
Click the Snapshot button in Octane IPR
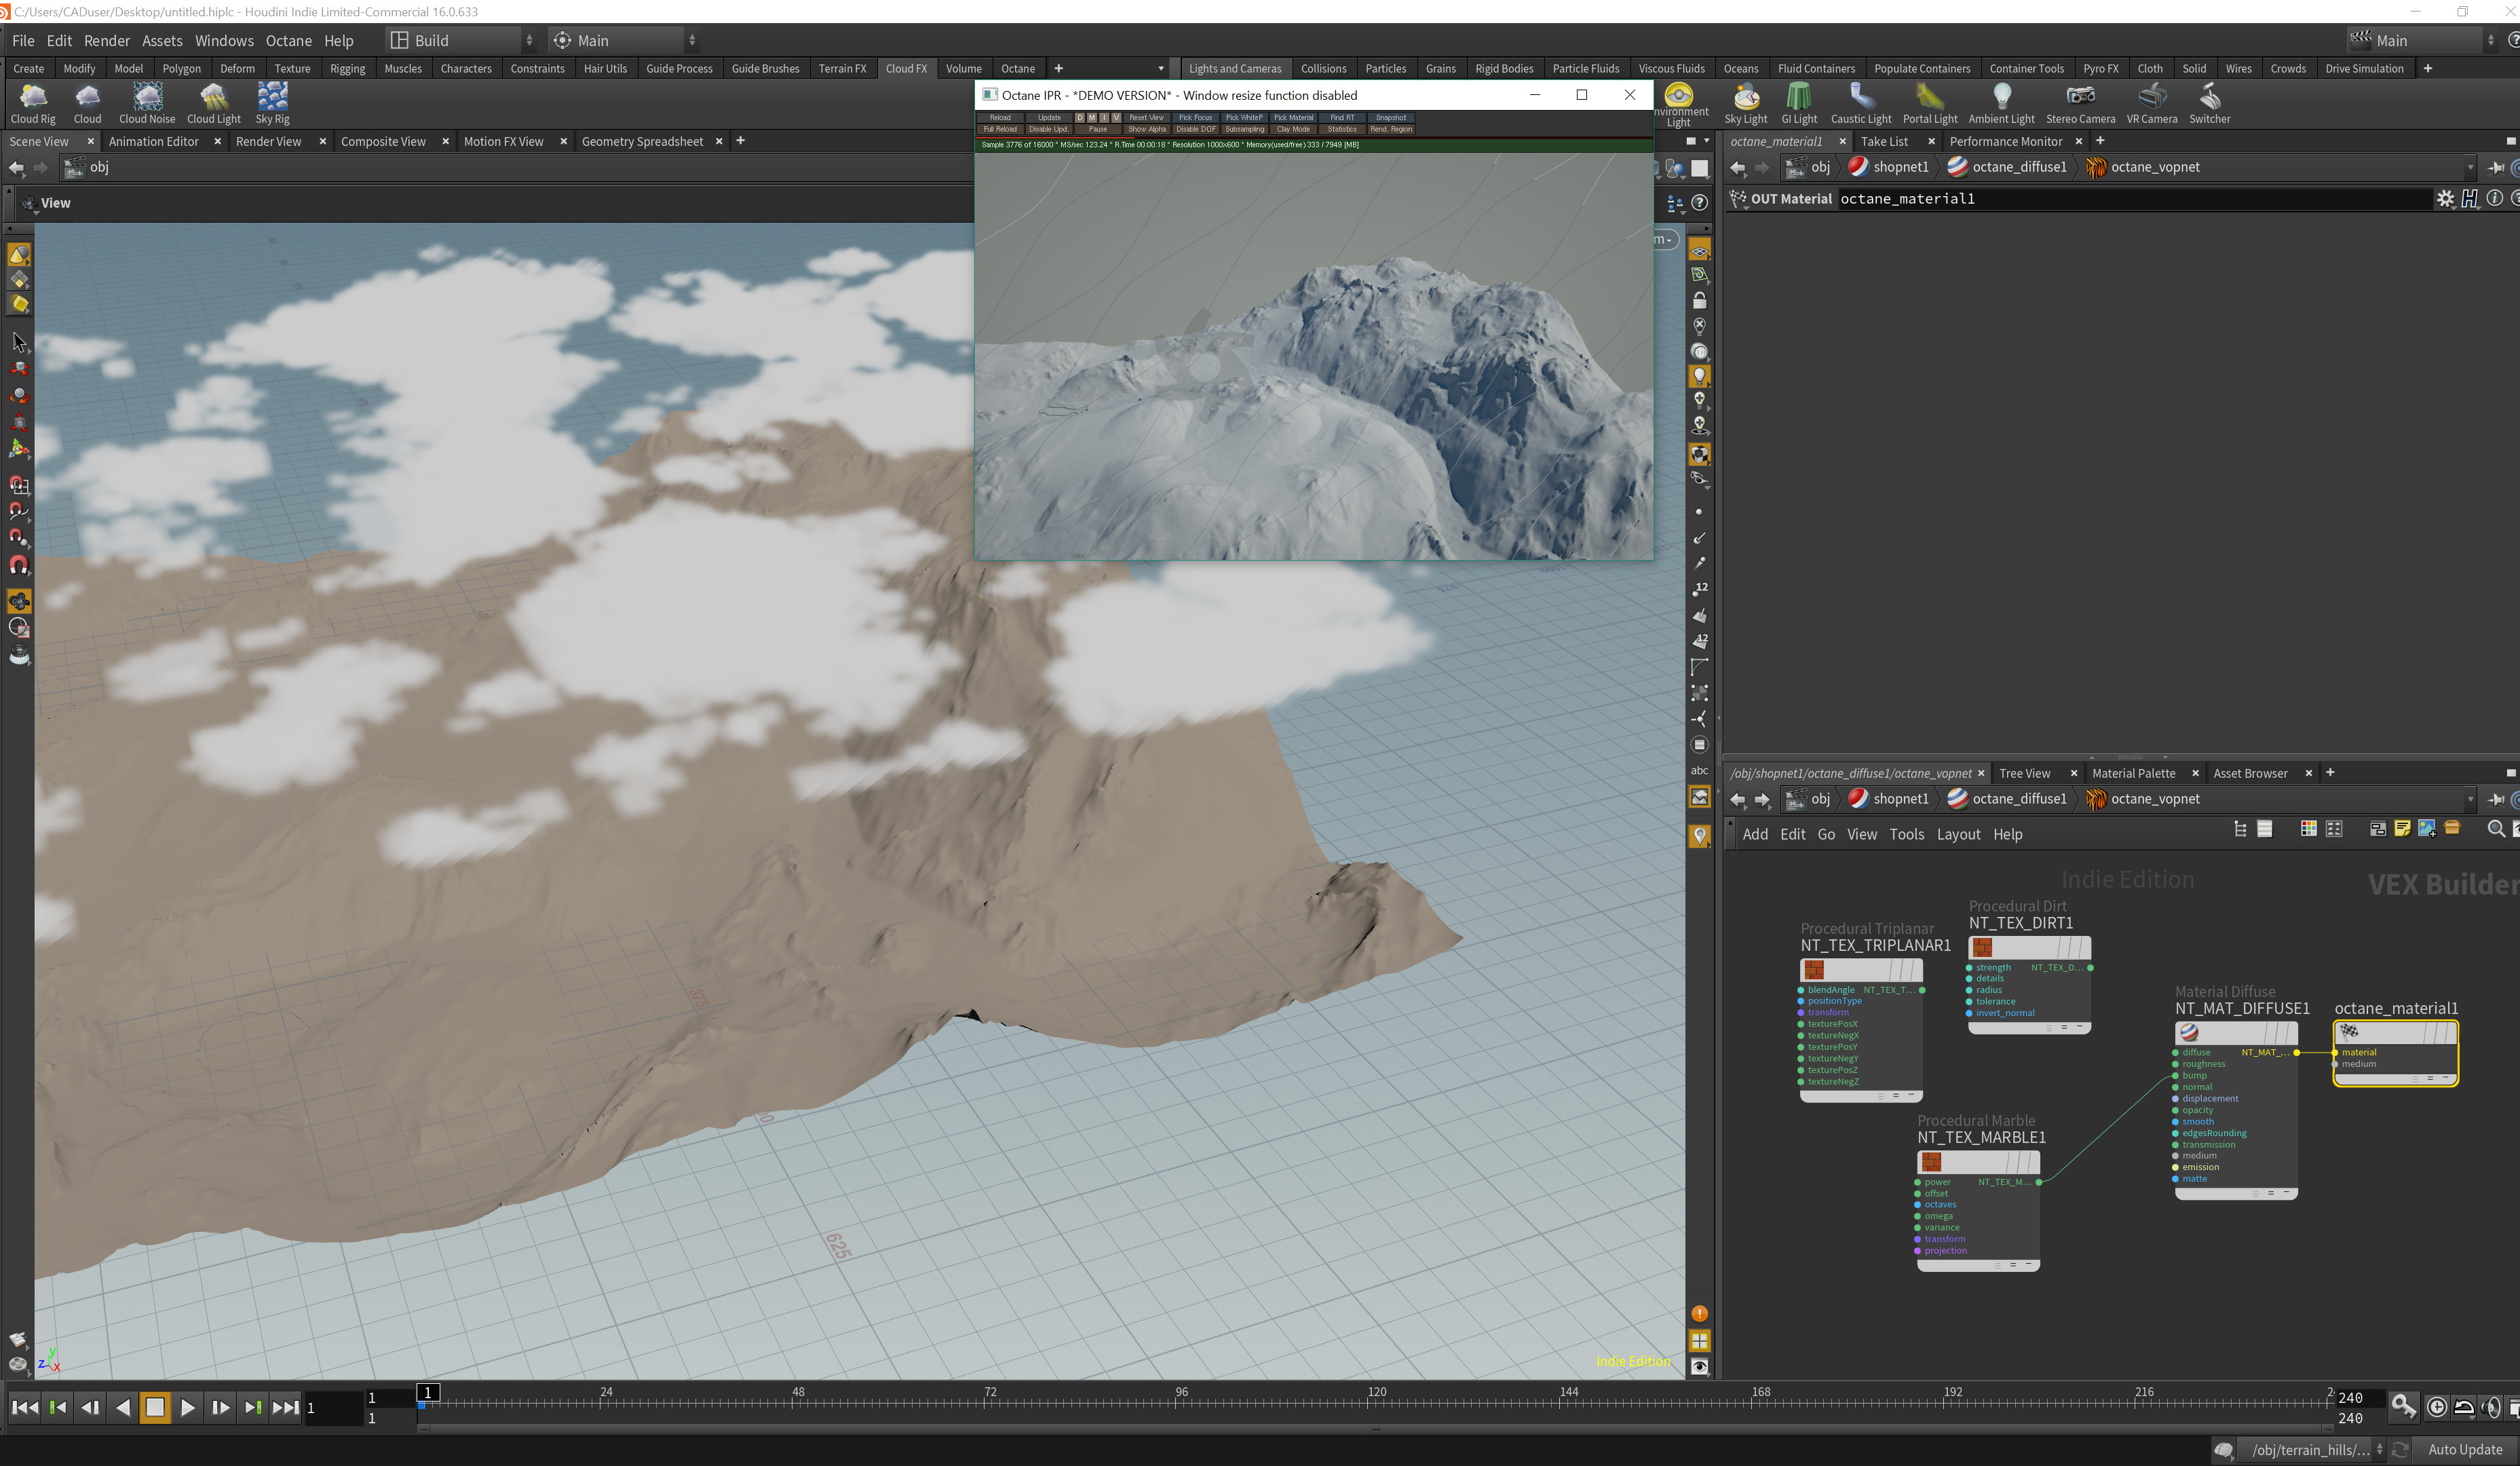click(x=1391, y=117)
